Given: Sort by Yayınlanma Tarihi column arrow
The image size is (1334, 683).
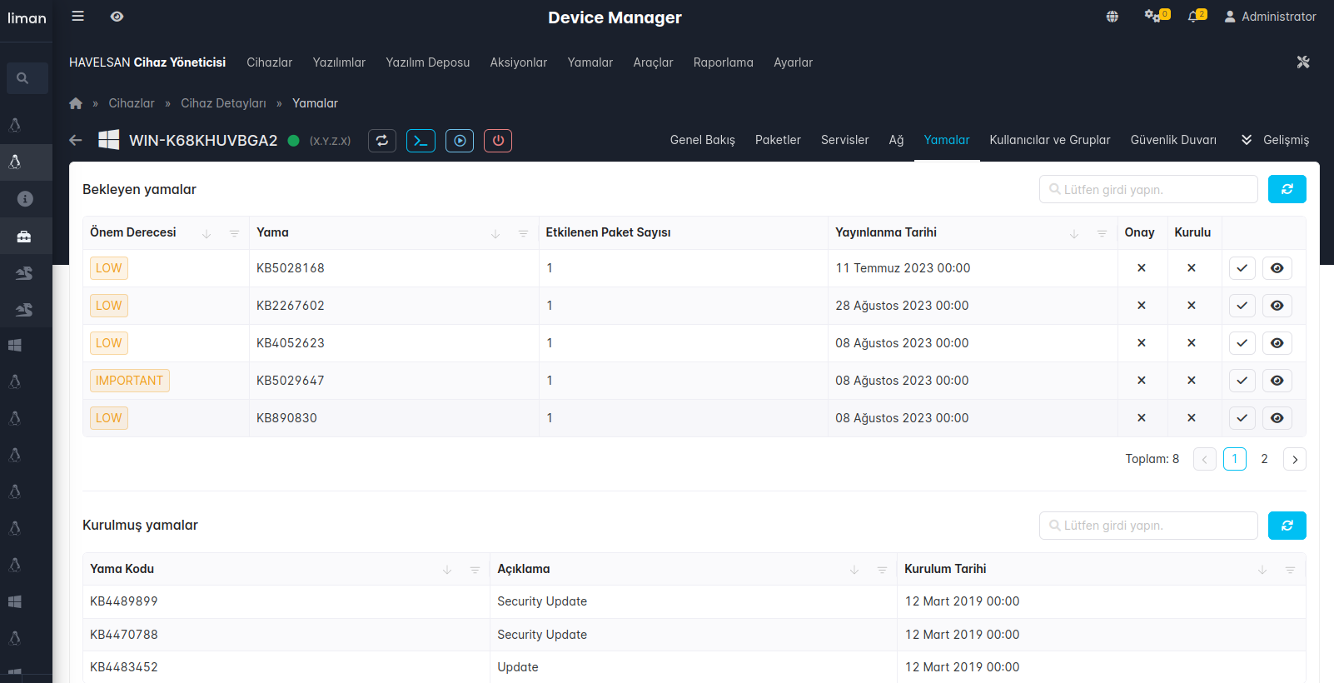Looking at the screenshot, I should pos(1074,234).
